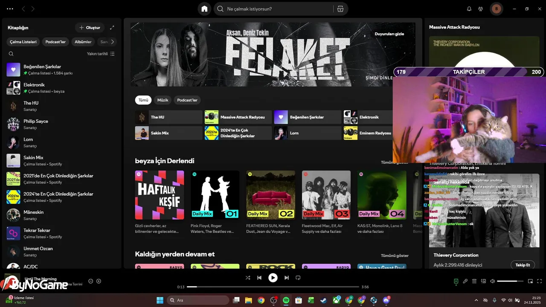Click Duyuruları gizle on the banner
This screenshot has height=307, width=546.
tap(389, 34)
